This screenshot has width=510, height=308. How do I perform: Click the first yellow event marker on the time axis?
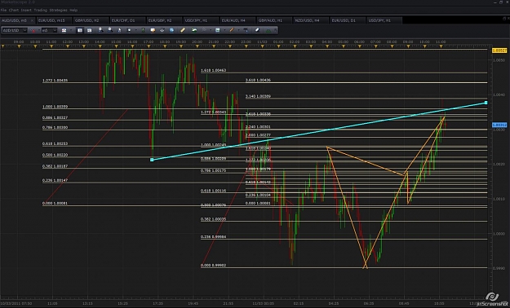point(3,46)
